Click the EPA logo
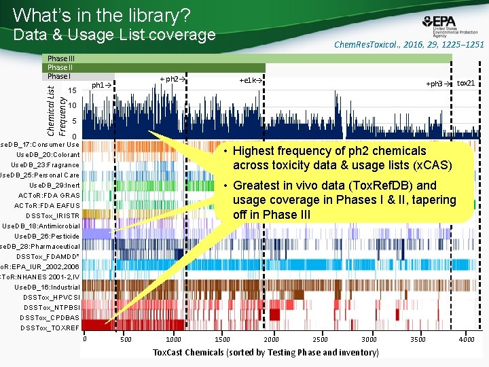This screenshot has height=367, width=489. [x=450, y=27]
